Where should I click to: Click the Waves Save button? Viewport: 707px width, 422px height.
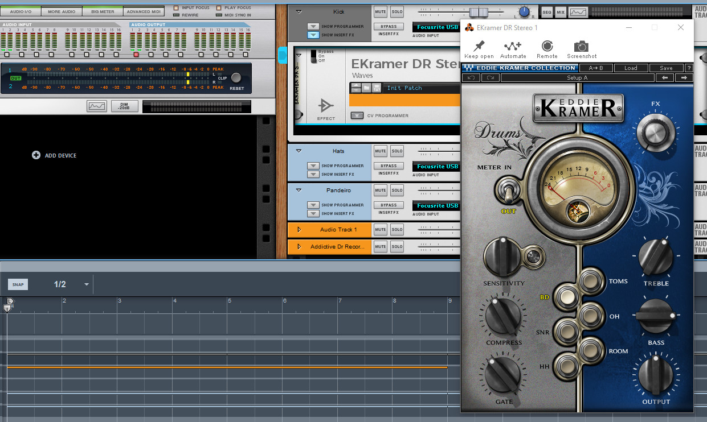click(666, 68)
